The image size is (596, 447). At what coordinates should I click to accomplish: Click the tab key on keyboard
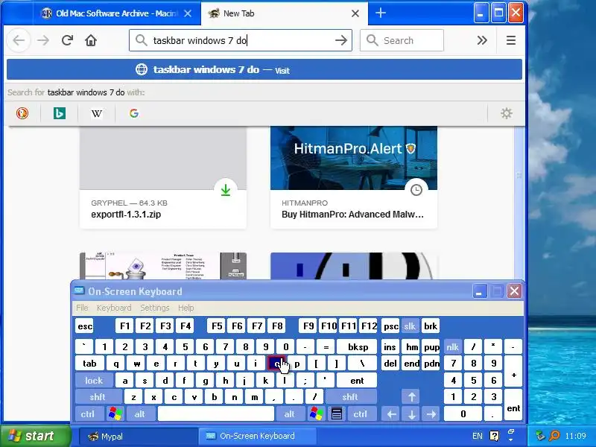tap(89, 364)
